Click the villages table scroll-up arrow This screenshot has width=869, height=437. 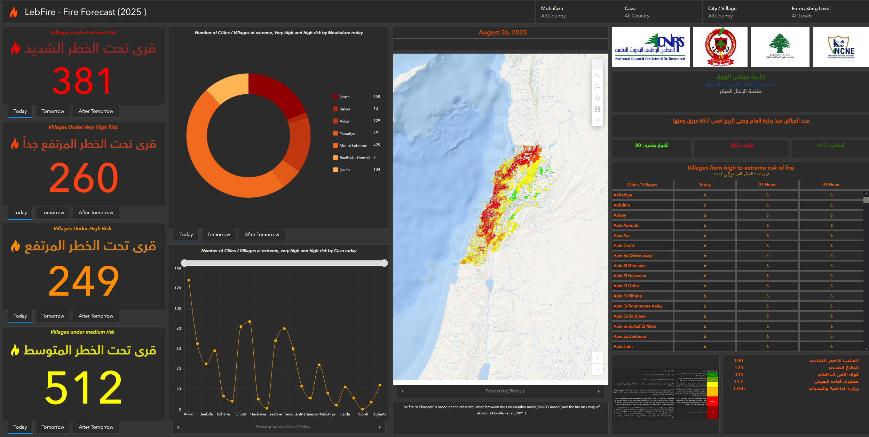tap(866, 193)
